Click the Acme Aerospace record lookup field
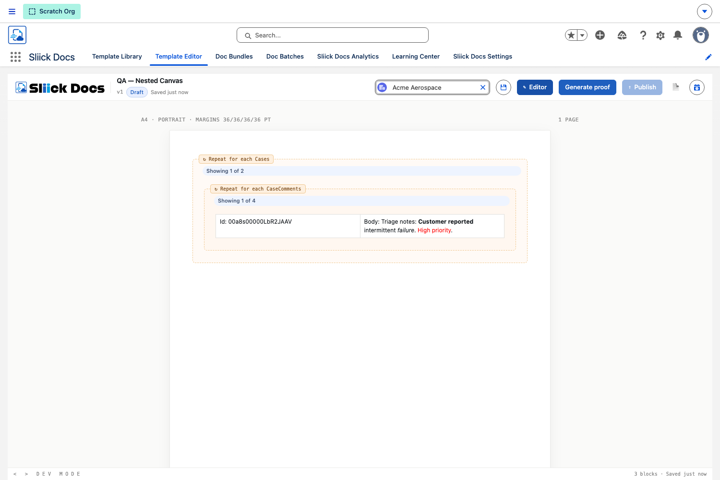This screenshot has width=720, height=480. [432, 87]
